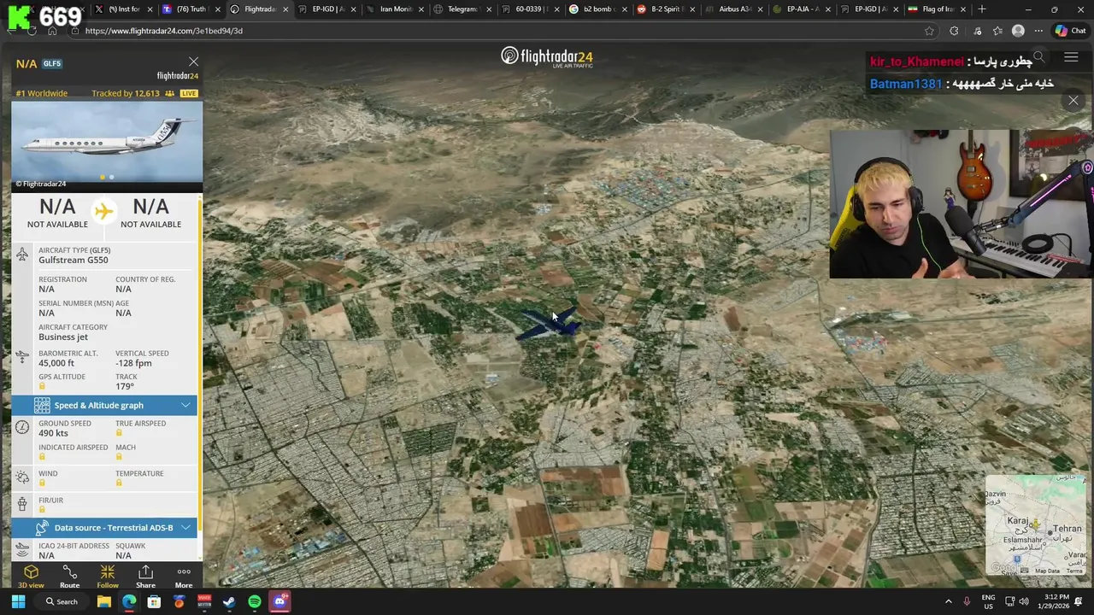1094x615 pixels.
Task: Bookmark this page with the star icon
Action: click(929, 31)
